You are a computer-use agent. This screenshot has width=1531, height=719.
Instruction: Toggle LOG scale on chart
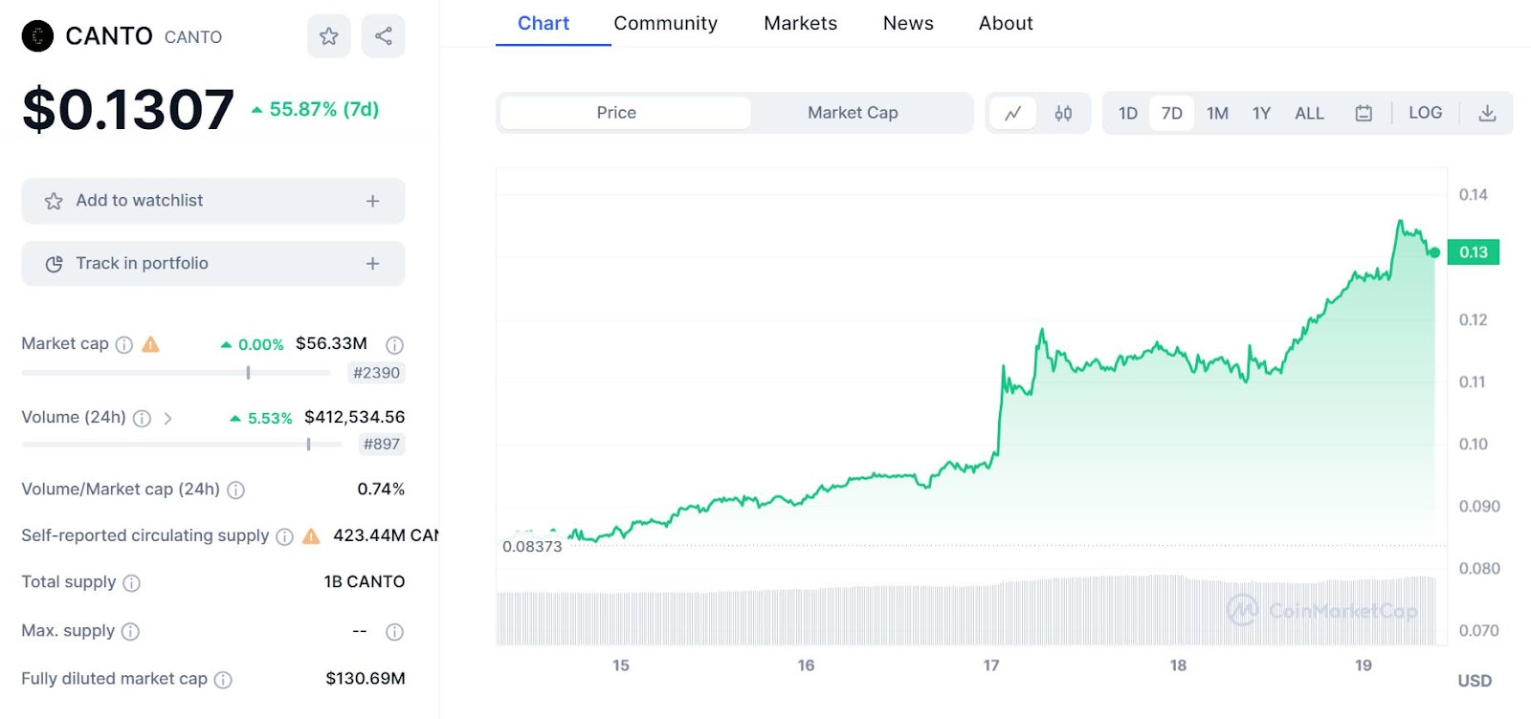[1425, 113]
